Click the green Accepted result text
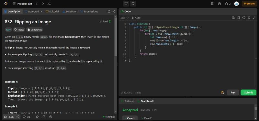 coord(130,110)
